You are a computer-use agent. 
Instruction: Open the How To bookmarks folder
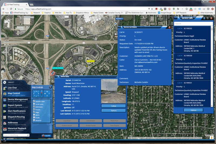tap(67, 13)
